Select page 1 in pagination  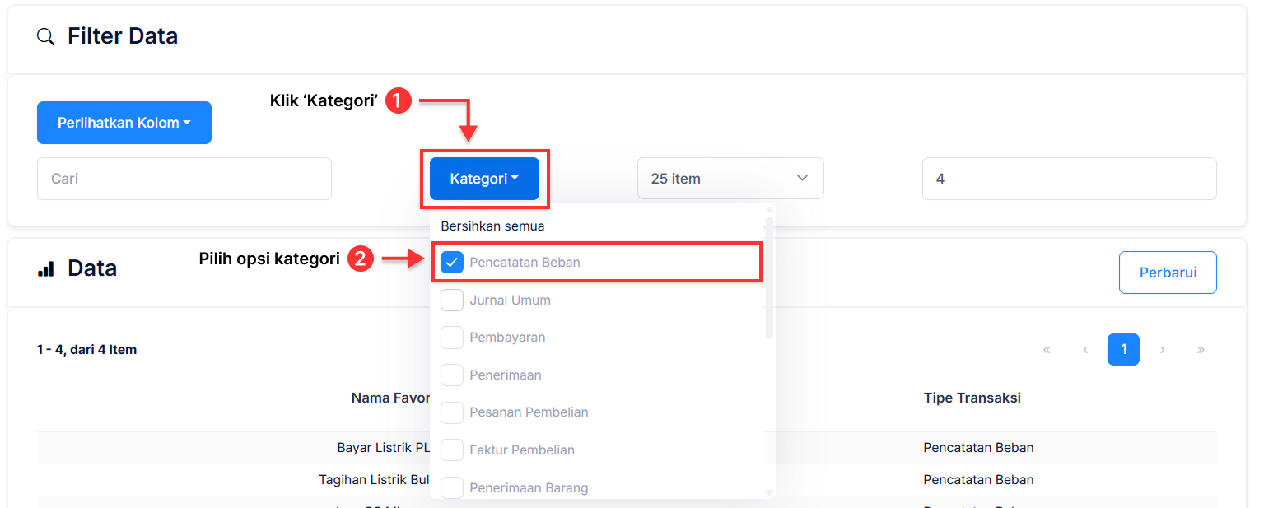1123,350
